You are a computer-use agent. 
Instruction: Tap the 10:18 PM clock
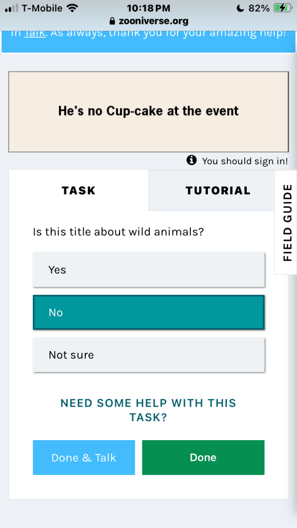148,8
